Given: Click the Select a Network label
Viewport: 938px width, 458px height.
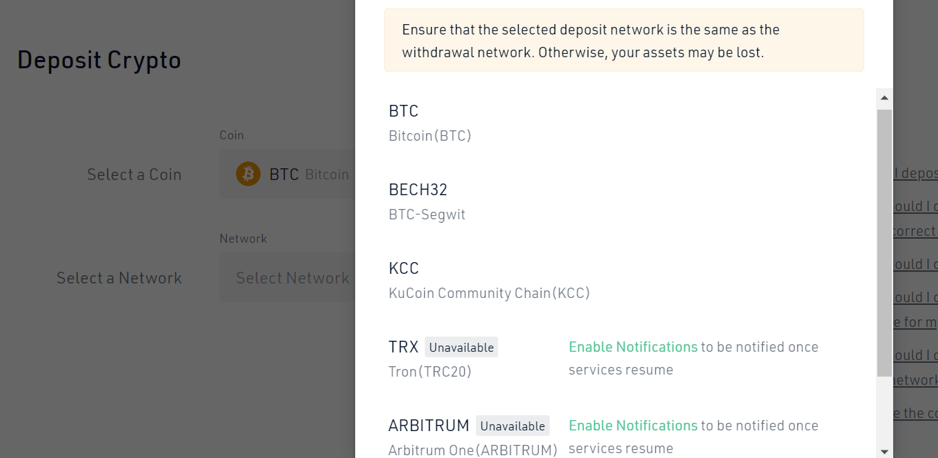Looking at the screenshot, I should coord(119,278).
